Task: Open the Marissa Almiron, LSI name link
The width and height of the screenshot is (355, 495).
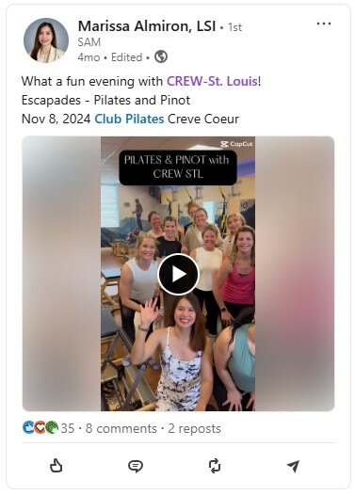Action: [x=147, y=26]
